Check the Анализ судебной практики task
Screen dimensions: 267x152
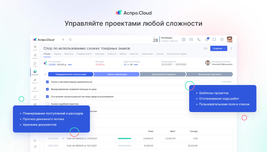[x=47, y=104]
